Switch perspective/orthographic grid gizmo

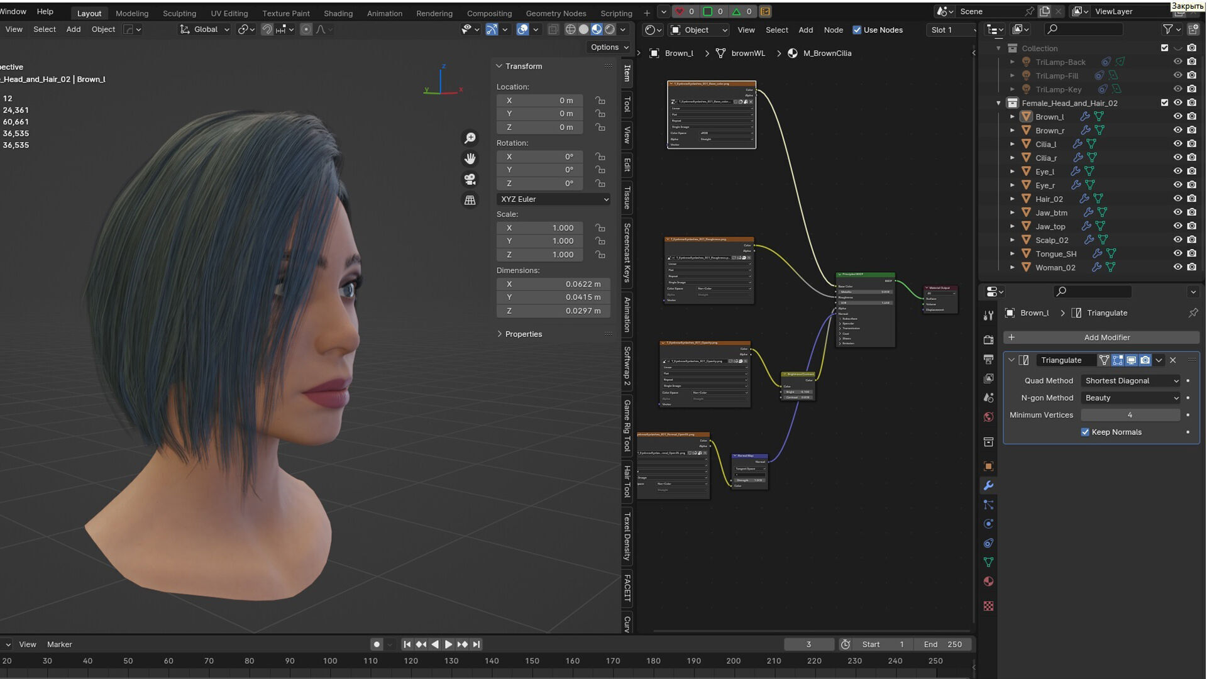click(470, 200)
